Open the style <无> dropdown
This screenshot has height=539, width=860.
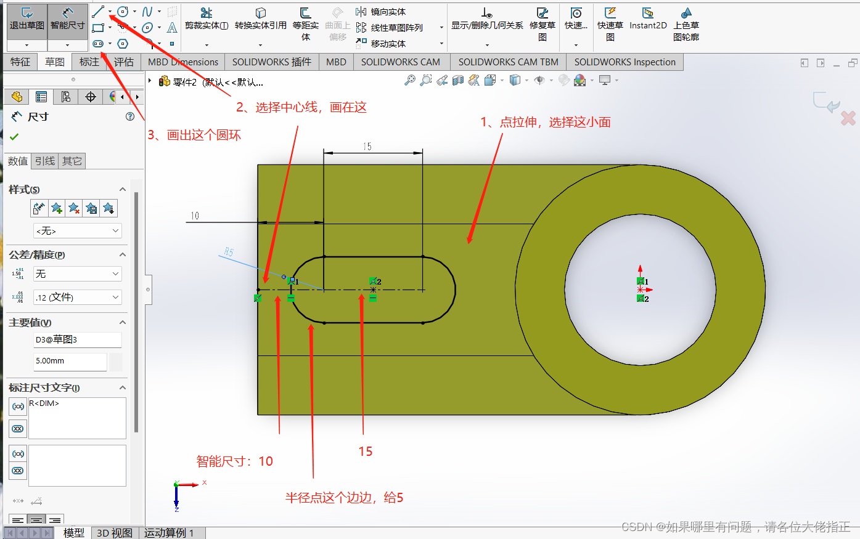click(78, 231)
